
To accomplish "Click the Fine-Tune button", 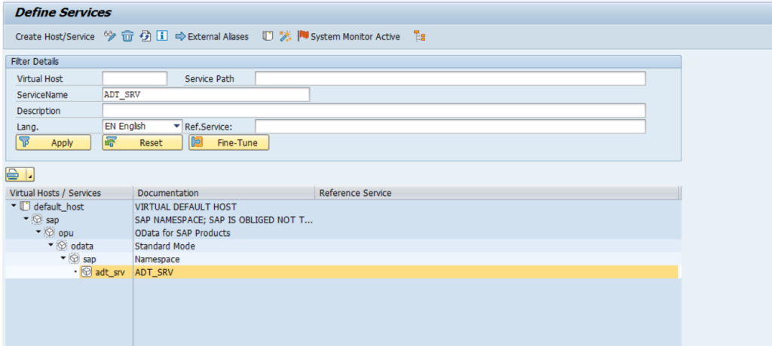I will tap(228, 142).
